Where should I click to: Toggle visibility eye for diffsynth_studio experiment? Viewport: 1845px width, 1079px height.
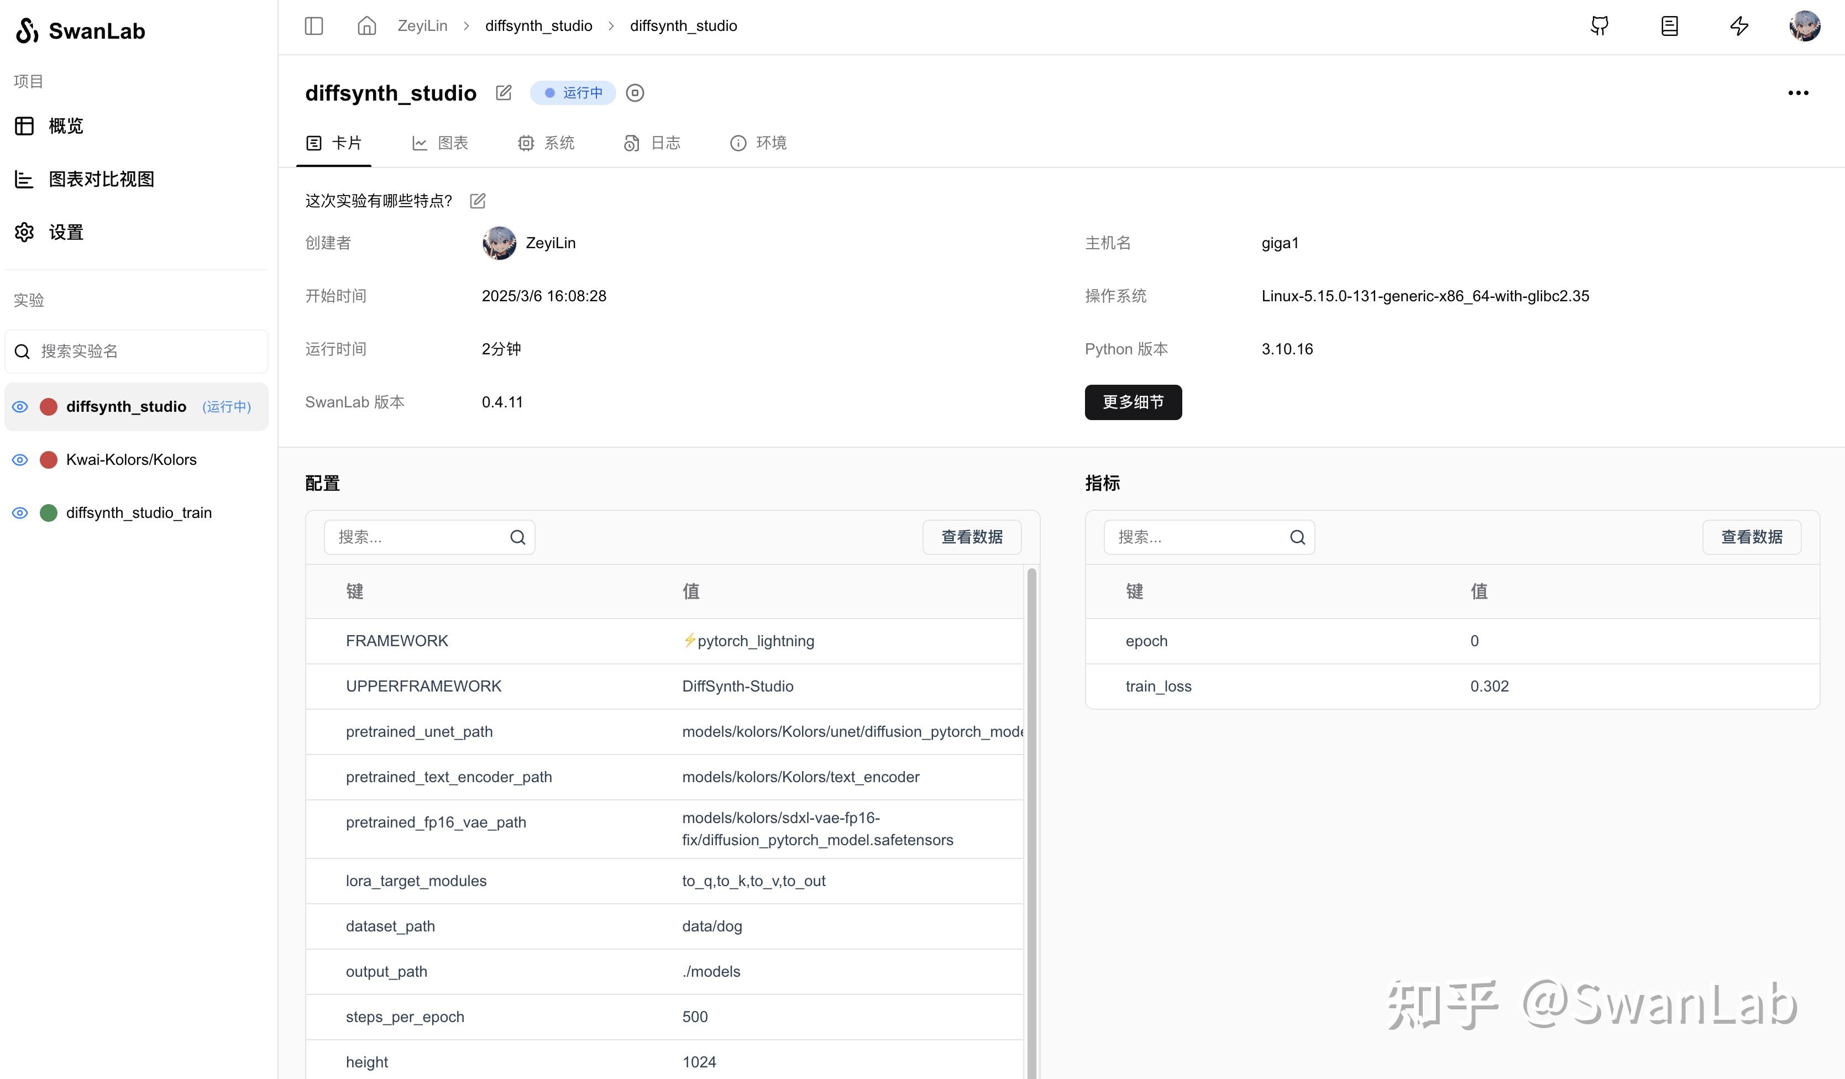19,406
